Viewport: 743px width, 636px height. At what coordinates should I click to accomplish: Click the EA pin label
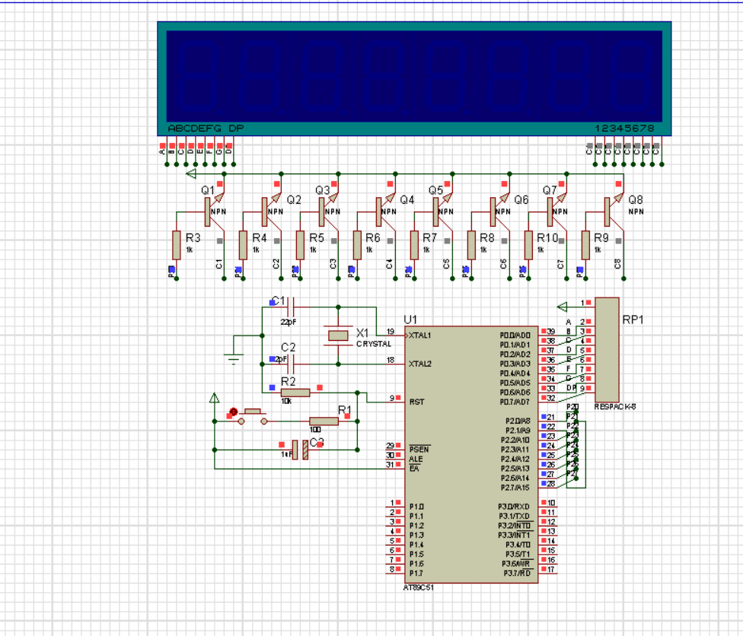click(x=414, y=469)
